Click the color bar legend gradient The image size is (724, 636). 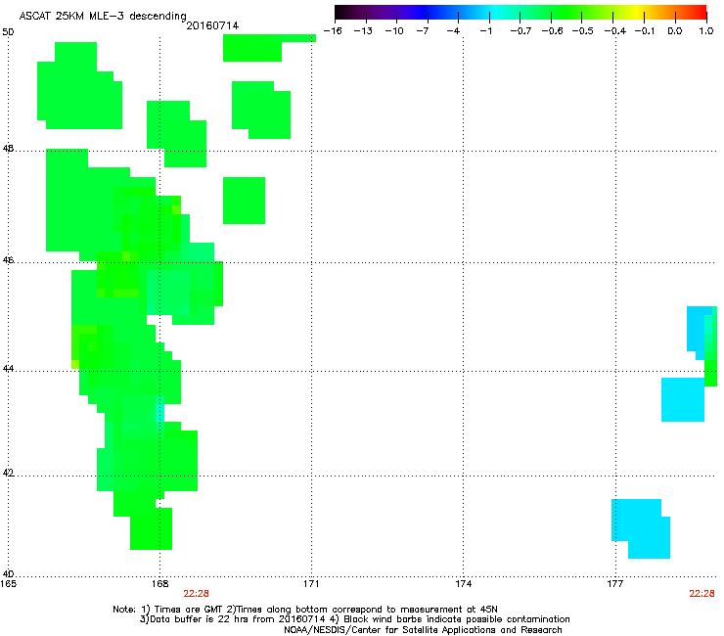pos(520,13)
